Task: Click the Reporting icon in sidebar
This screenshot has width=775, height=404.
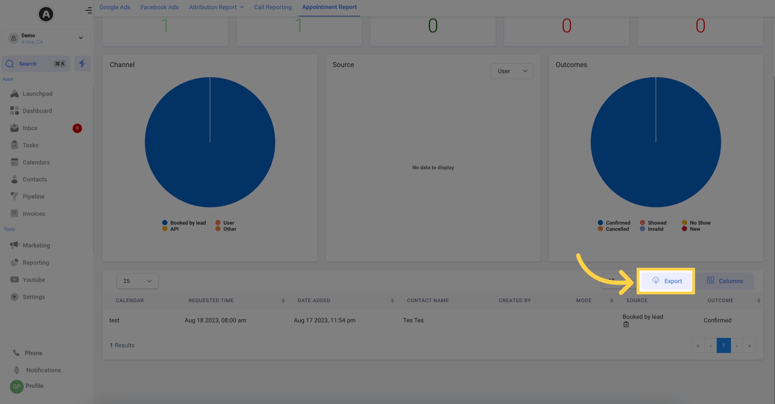Action: click(14, 262)
